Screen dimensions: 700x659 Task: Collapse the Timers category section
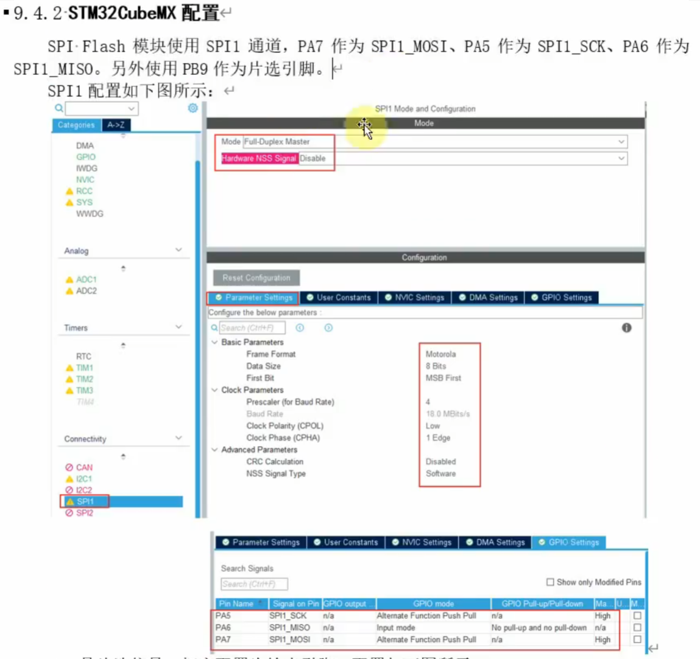coord(179,327)
